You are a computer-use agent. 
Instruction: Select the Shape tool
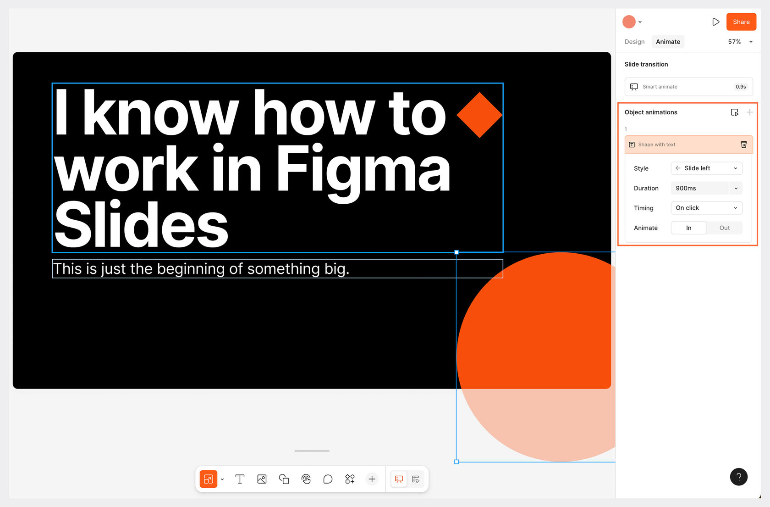(x=284, y=479)
